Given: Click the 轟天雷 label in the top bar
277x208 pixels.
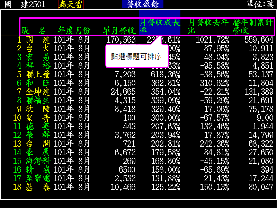Looking at the screenshot, I should (71, 5).
